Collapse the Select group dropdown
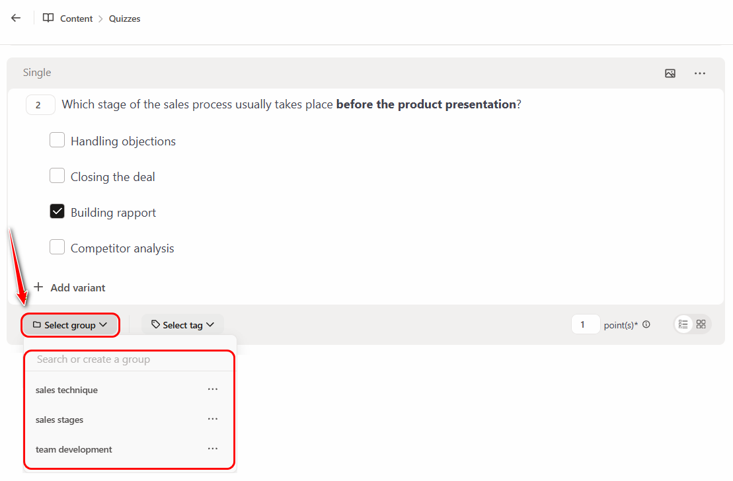The width and height of the screenshot is (733, 481). [70, 325]
